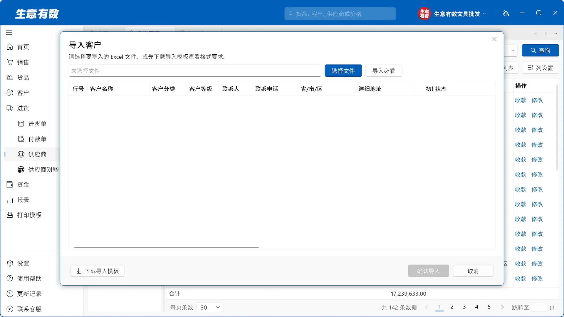Image resolution: width=564 pixels, height=317 pixels.
Task: Open the 付款单 payment icon
Action: click(21, 139)
